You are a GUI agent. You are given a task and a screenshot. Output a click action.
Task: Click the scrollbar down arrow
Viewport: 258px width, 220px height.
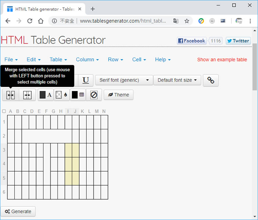(x=255, y=217)
